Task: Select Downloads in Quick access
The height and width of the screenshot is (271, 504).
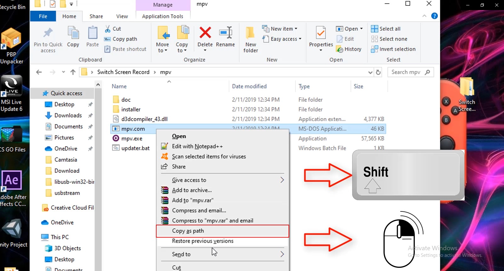Action: click(68, 115)
